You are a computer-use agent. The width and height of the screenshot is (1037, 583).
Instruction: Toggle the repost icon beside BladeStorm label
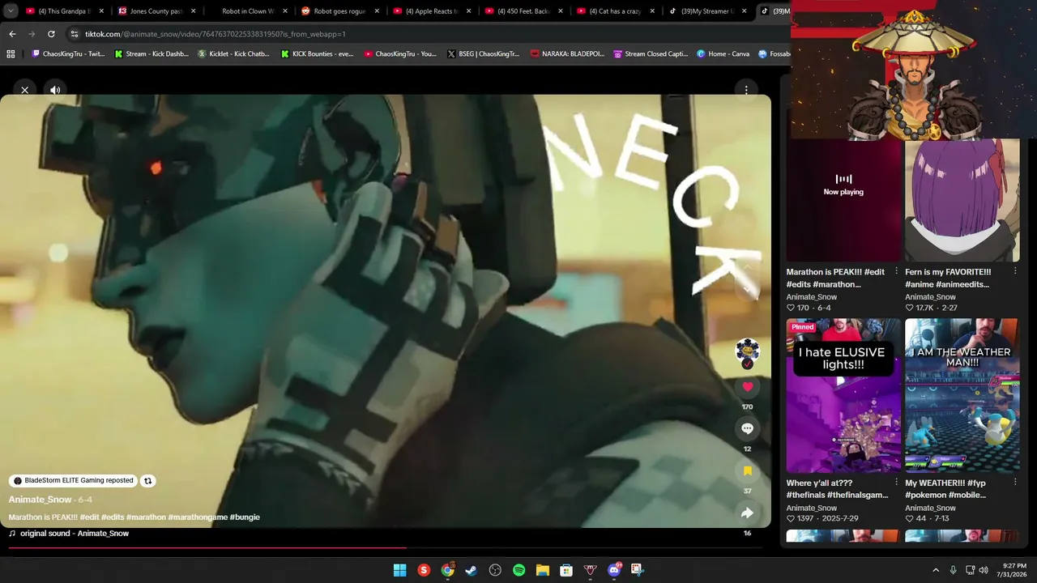147,480
